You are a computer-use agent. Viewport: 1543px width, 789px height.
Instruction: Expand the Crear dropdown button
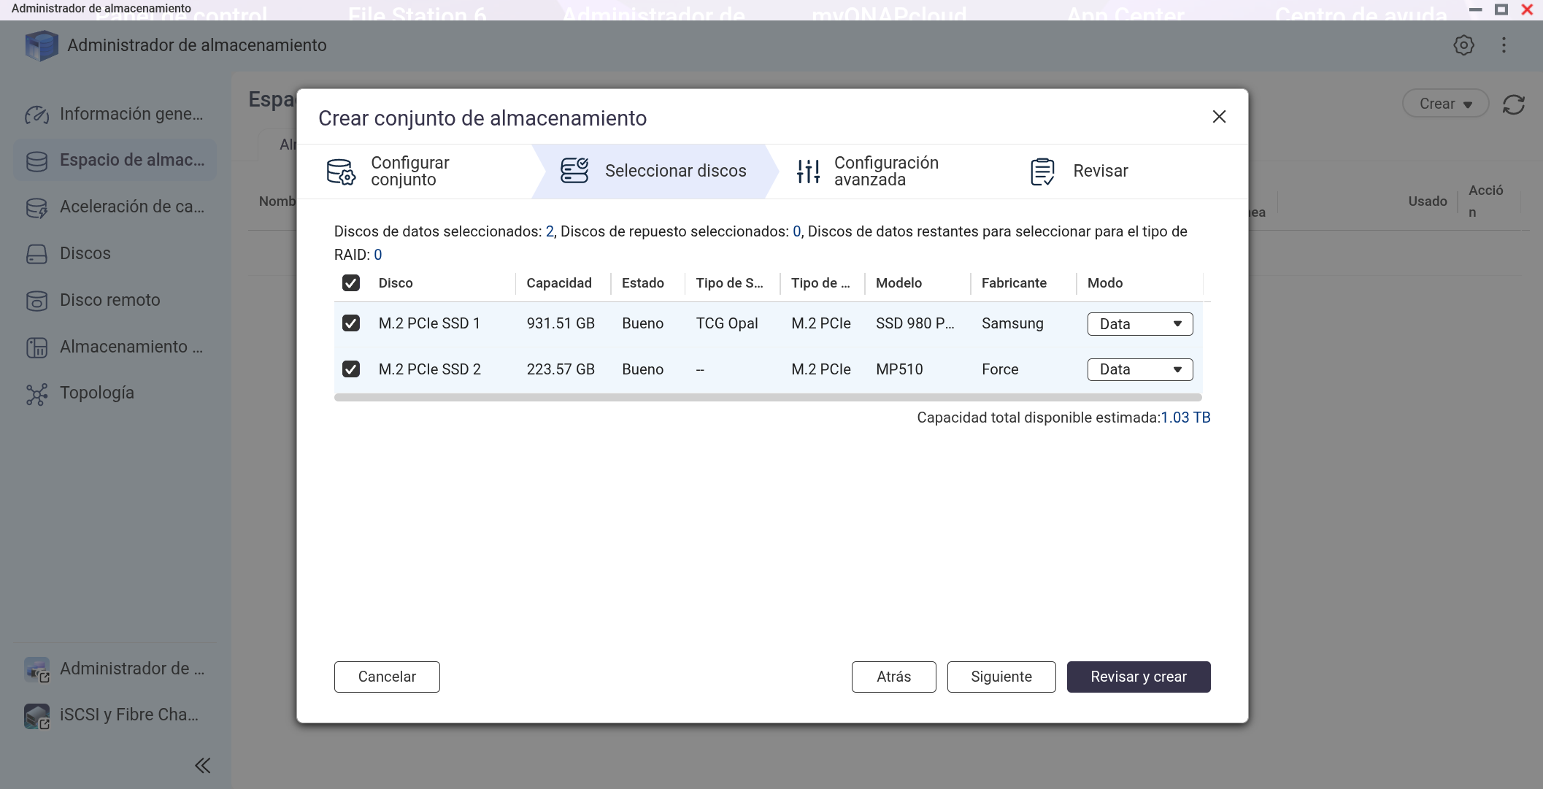1444,104
